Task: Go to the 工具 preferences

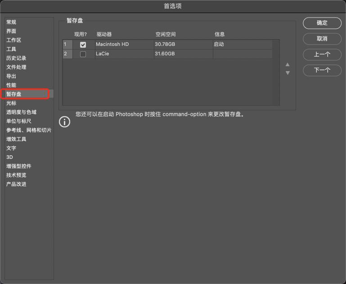Action: [x=11, y=49]
